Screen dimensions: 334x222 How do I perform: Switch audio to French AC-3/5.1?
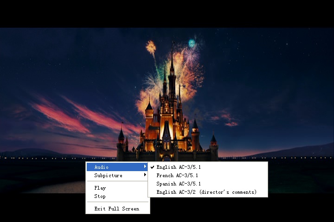coord(208,175)
